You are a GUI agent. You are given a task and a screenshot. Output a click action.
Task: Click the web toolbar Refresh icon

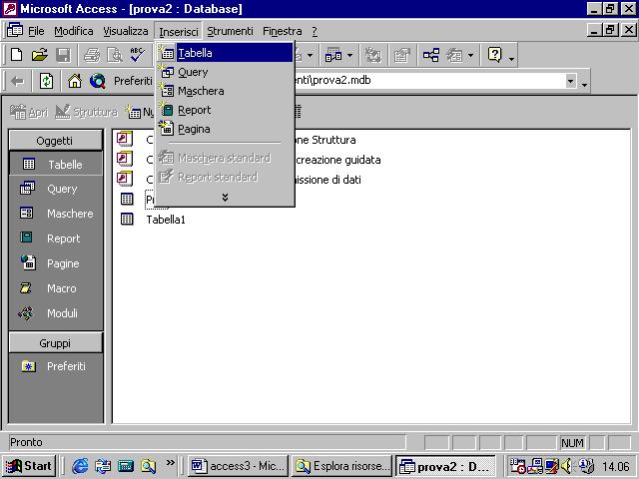pyautogui.click(x=46, y=81)
